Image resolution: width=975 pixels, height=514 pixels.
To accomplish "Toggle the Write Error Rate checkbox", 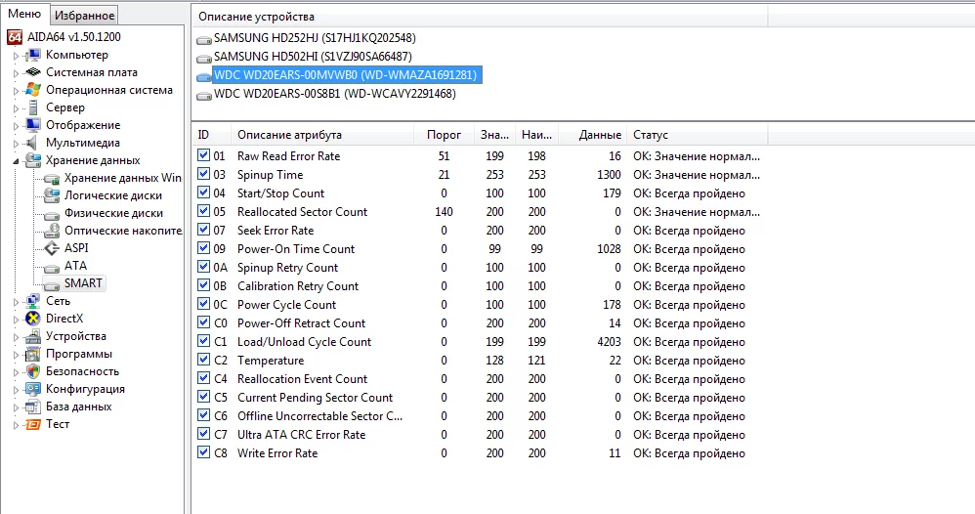I will tap(203, 452).
